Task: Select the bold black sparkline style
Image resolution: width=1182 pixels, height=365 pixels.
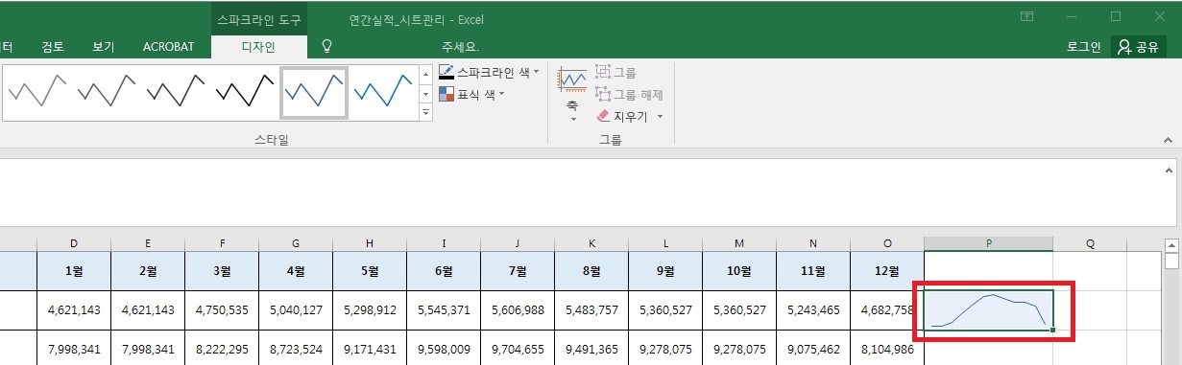Action: [x=244, y=92]
